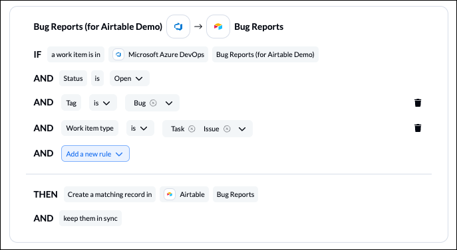Image resolution: width=457 pixels, height=250 pixels.
Task: Click the 'THEN' keyword label
Action: [45, 194]
